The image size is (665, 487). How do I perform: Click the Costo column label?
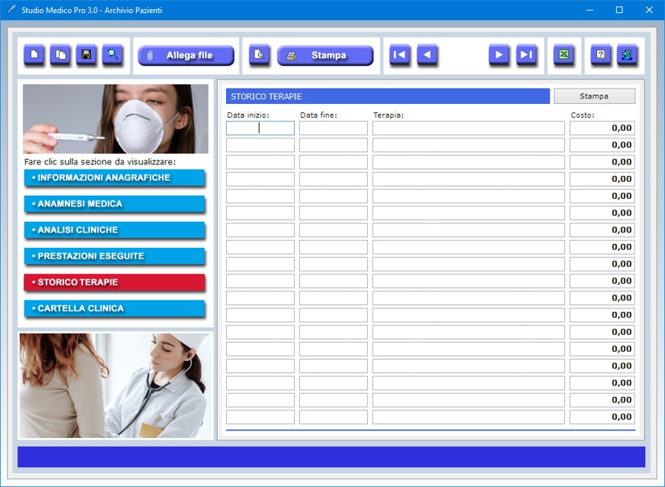(x=583, y=115)
